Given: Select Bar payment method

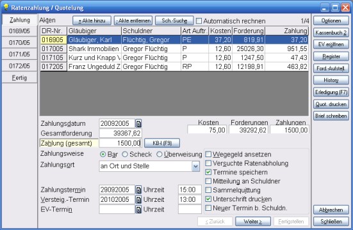Looking at the screenshot, I should coord(103,155).
